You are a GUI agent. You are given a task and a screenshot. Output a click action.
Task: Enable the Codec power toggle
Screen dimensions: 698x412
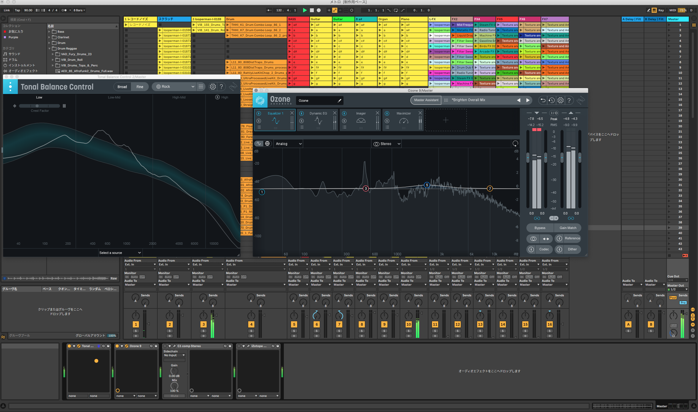pos(531,249)
